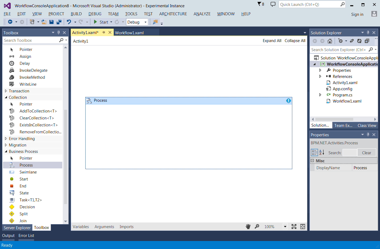
Task: Click the Clear button in Properties
Action: coord(367,153)
